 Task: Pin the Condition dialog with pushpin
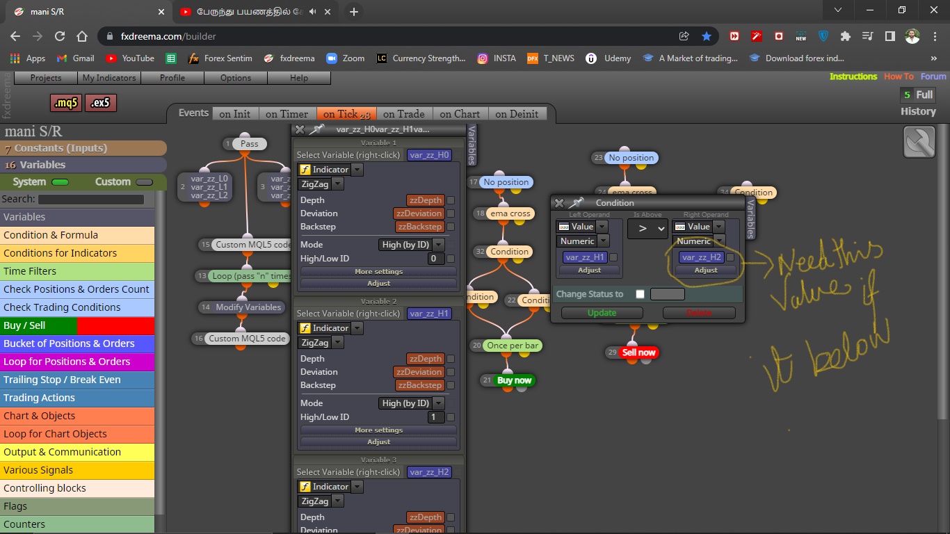(x=577, y=203)
